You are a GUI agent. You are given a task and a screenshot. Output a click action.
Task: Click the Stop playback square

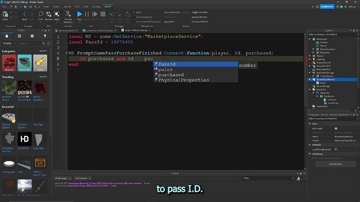[x=103, y=14]
